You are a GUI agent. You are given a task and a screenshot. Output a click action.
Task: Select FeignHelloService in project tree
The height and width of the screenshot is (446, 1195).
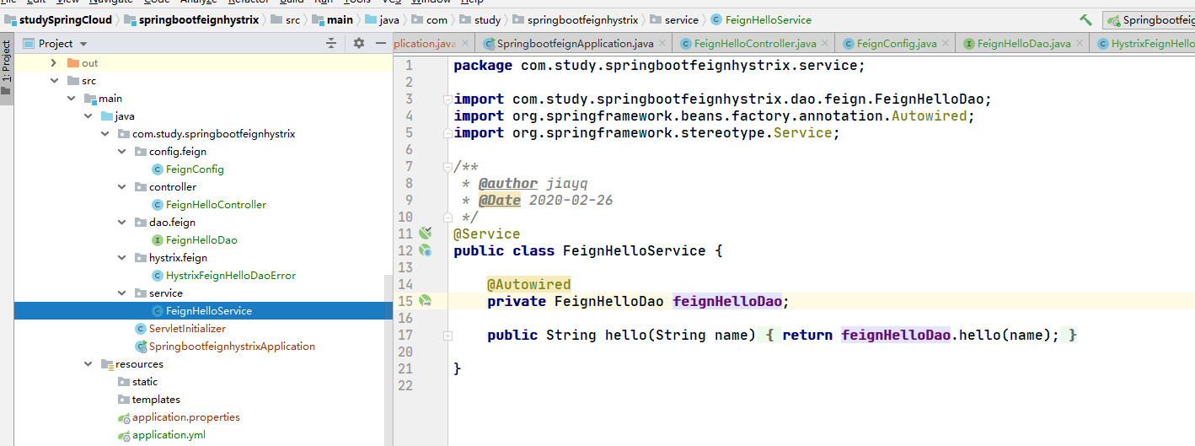209,311
